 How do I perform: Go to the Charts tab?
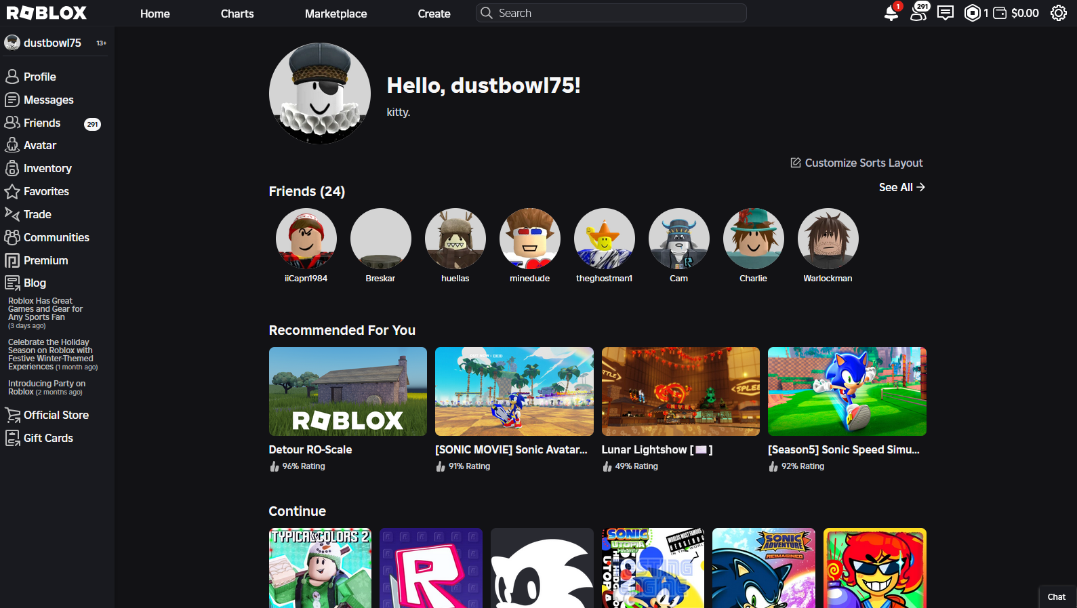click(x=237, y=14)
